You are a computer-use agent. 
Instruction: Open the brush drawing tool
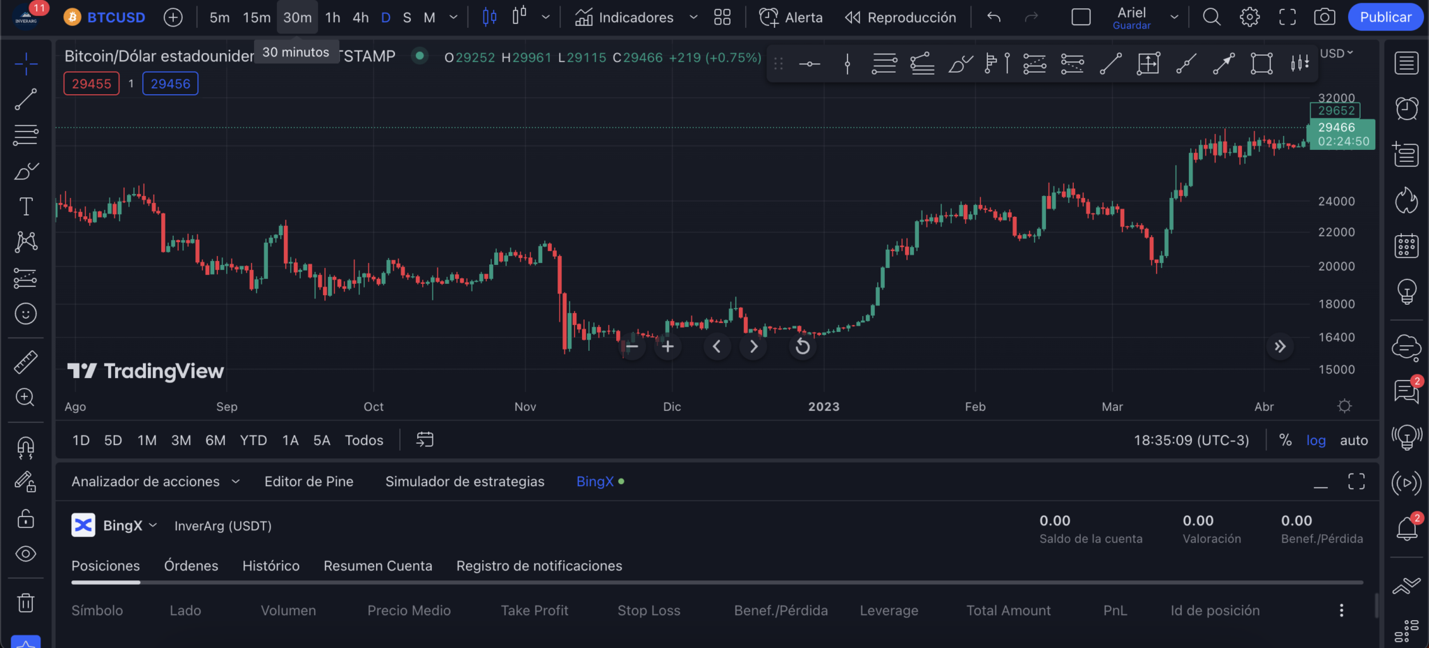click(x=26, y=171)
